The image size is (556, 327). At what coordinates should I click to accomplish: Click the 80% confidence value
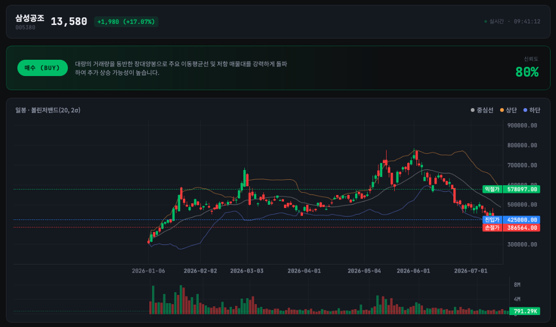[527, 72]
